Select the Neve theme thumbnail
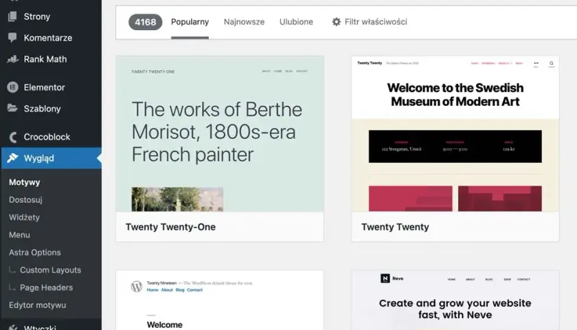 pyautogui.click(x=455, y=300)
